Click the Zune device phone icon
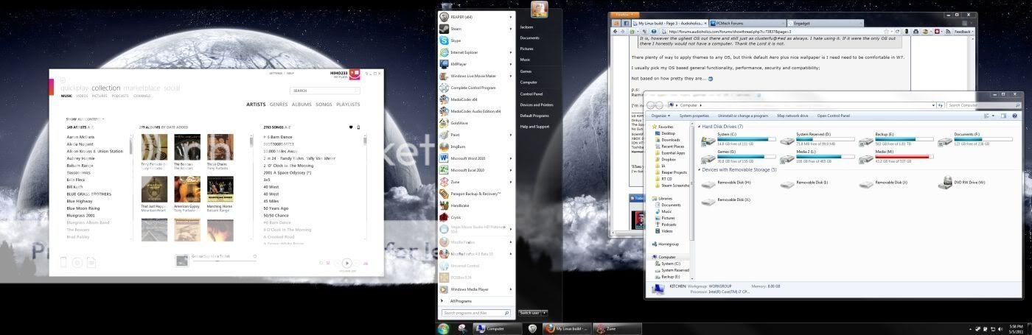This screenshot has width=1032, height=335. click(63, 262)
